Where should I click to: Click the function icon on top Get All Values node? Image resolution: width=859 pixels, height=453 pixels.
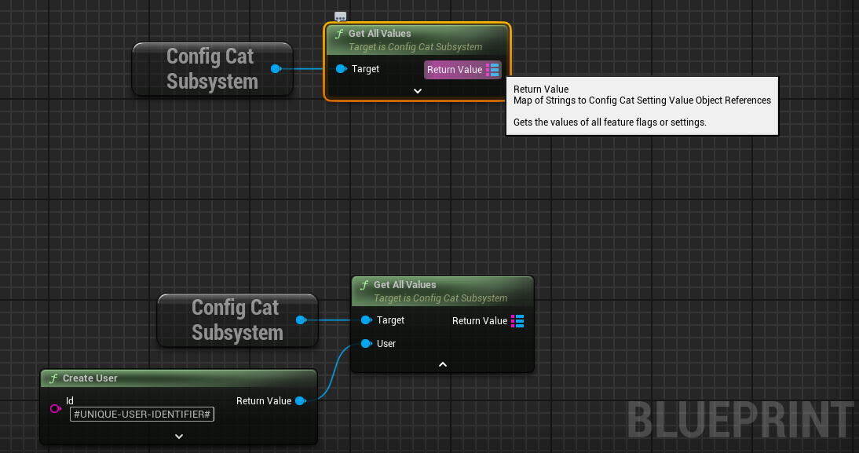tap(338, 34)
